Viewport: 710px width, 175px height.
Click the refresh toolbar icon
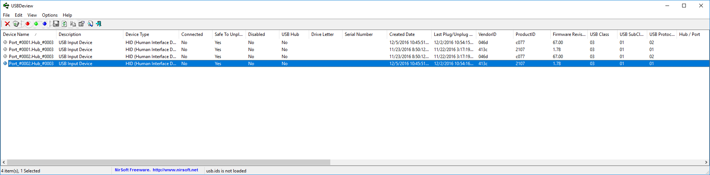(64, 24)
